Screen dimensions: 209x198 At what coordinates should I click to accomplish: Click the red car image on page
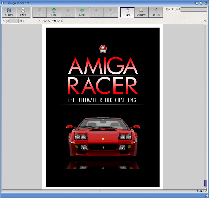[x=103, y=138]
